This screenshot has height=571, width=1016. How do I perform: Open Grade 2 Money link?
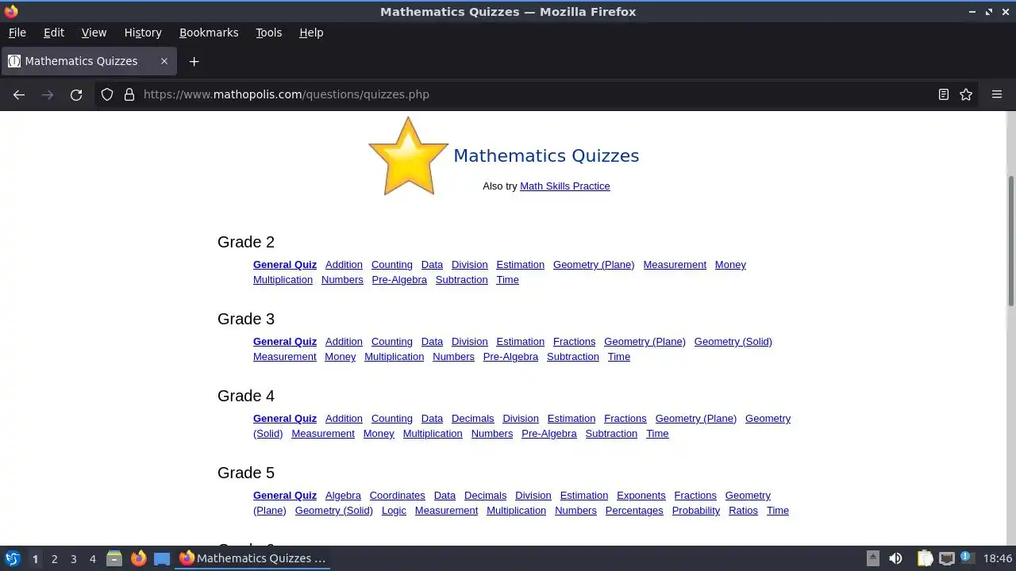[730, 265]
